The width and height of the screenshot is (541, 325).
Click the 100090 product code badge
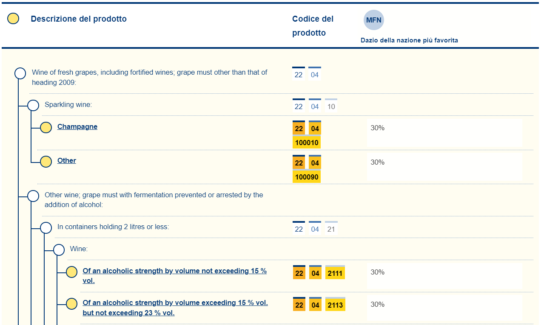[307, 177]
